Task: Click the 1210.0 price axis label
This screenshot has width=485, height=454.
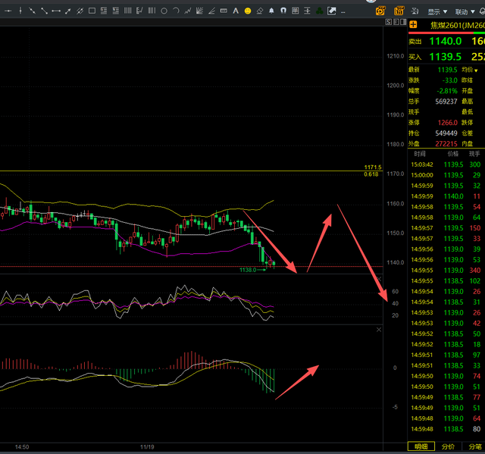Action: click(396, 56)
